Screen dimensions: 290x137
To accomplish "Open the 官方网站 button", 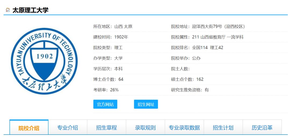I will coord(105,104).
